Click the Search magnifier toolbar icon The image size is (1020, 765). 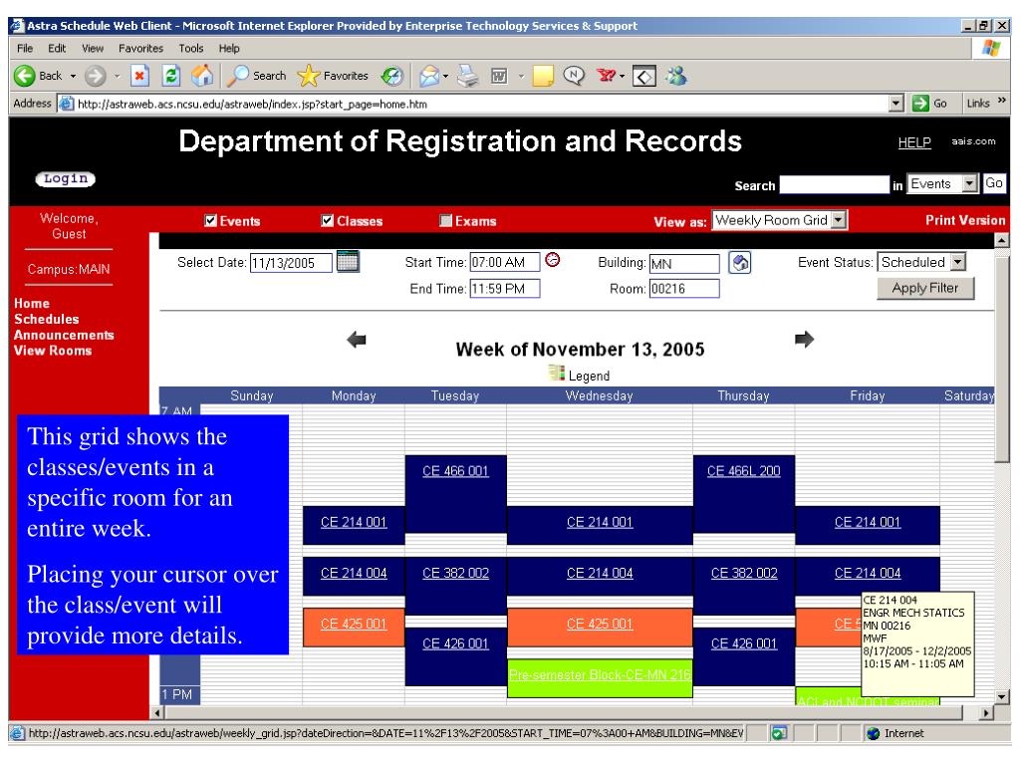pyautogui.click(x=239, y=76)
